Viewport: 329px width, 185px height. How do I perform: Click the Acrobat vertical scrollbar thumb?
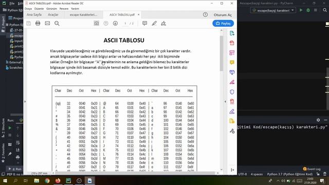click(x=222, y=53)
